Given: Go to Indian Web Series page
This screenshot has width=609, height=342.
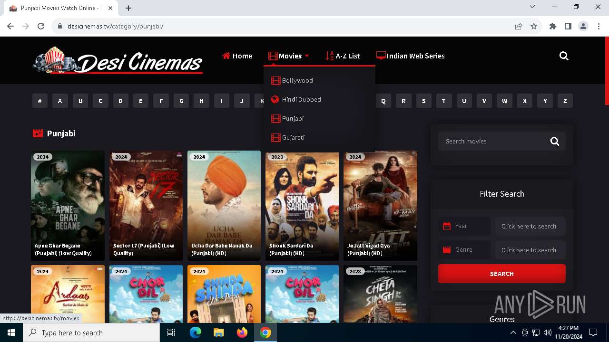Looking at the screenshot, I should tap(411, 56).
